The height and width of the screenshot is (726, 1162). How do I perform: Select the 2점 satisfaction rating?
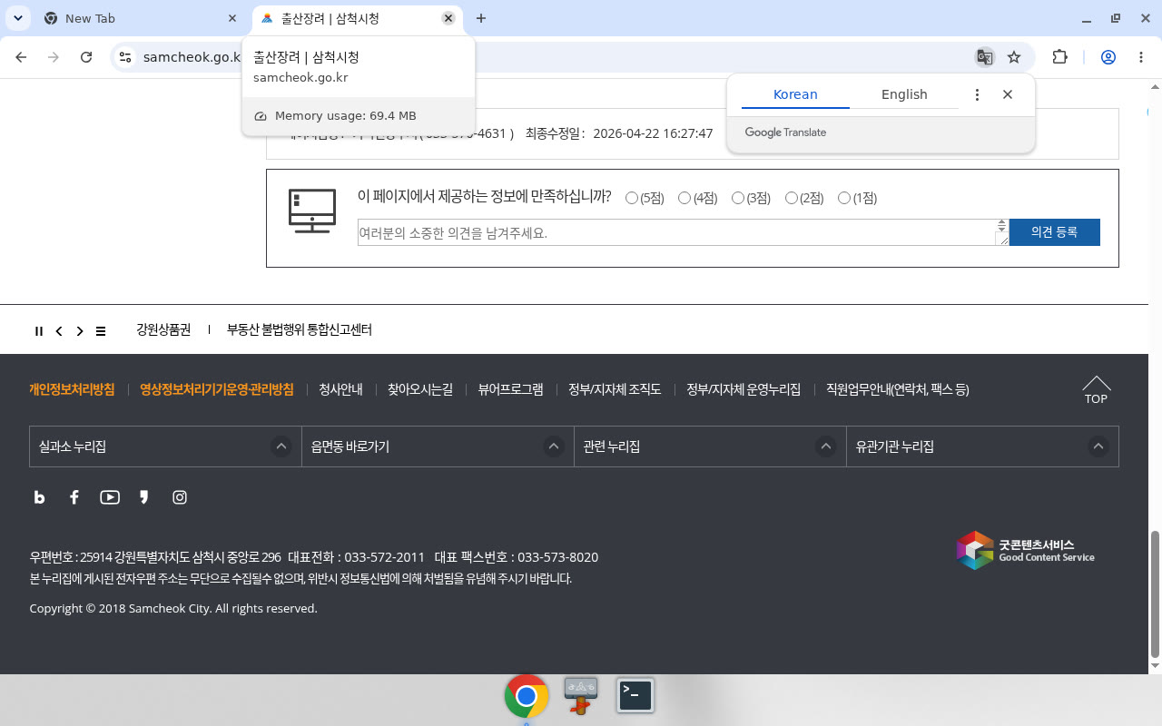click(792, 198)
